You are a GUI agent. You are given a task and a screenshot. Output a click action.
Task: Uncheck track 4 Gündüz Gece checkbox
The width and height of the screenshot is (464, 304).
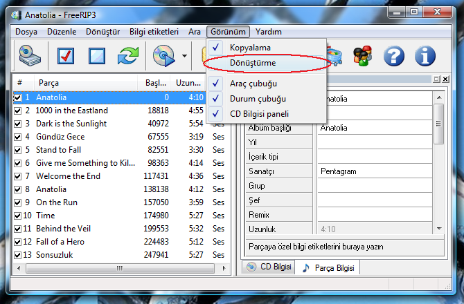coord(18,137)
